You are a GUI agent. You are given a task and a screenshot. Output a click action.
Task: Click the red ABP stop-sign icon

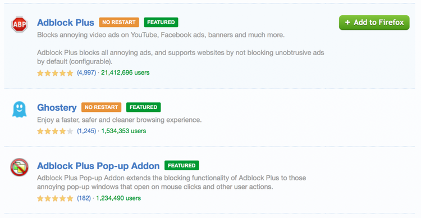click(19, 24)
